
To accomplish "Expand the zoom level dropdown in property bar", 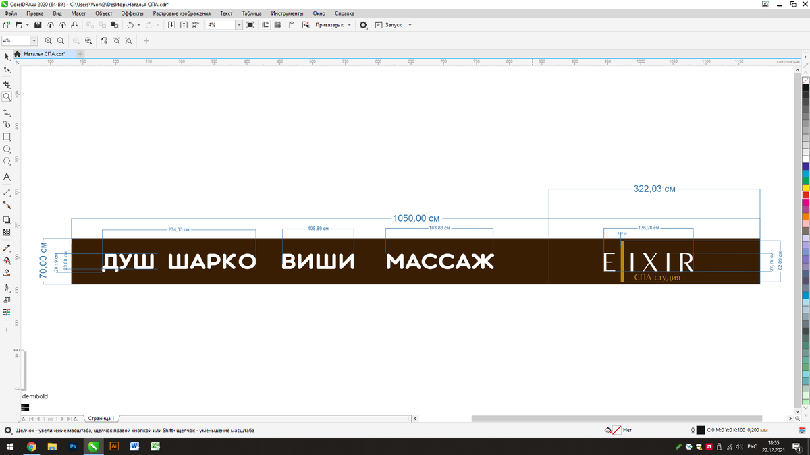I will click(34, 41).
